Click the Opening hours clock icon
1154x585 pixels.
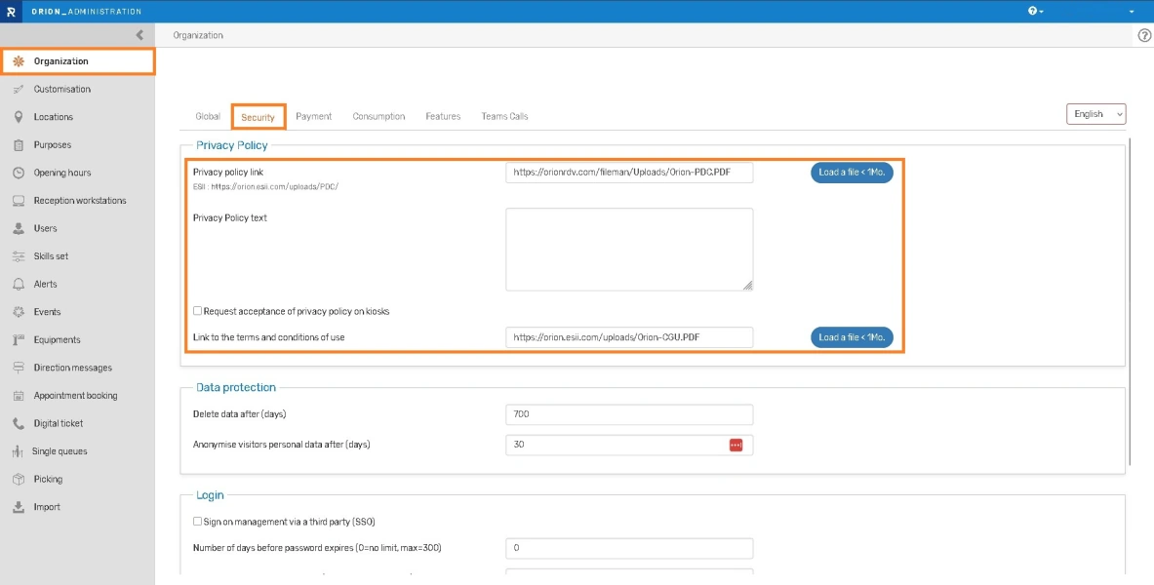click(x=18, y=173)
